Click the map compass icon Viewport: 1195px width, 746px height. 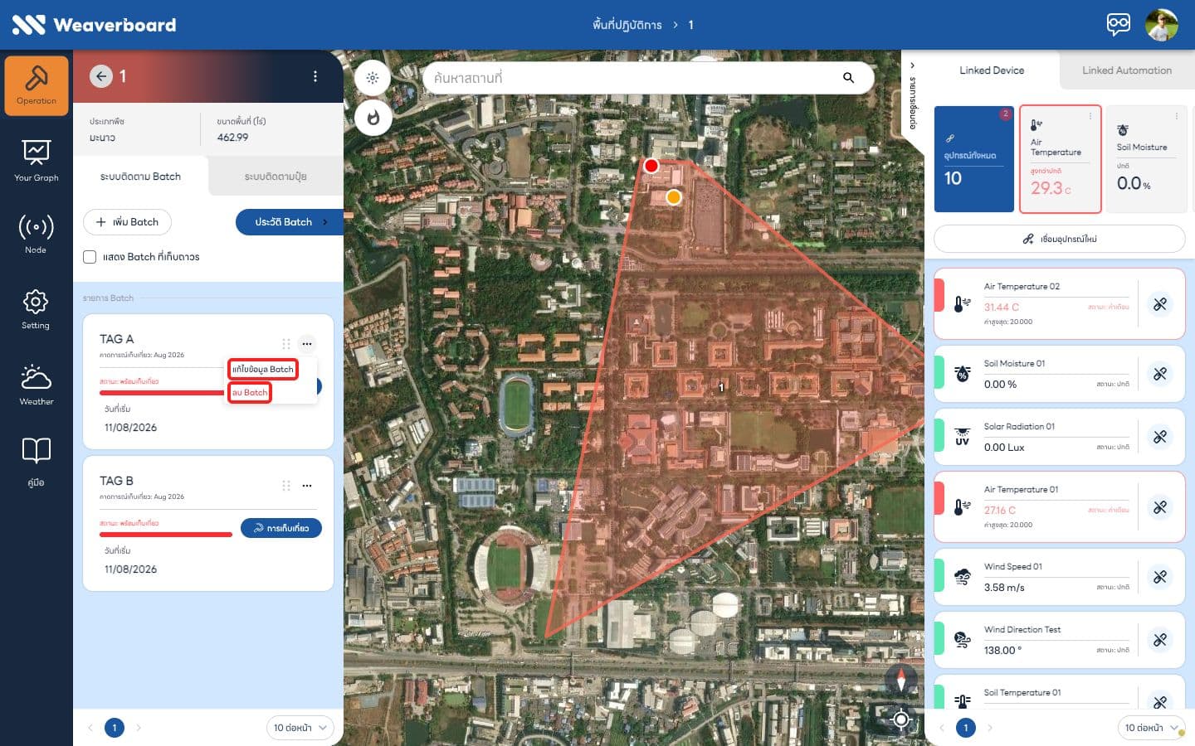click(x=901, y=680)
